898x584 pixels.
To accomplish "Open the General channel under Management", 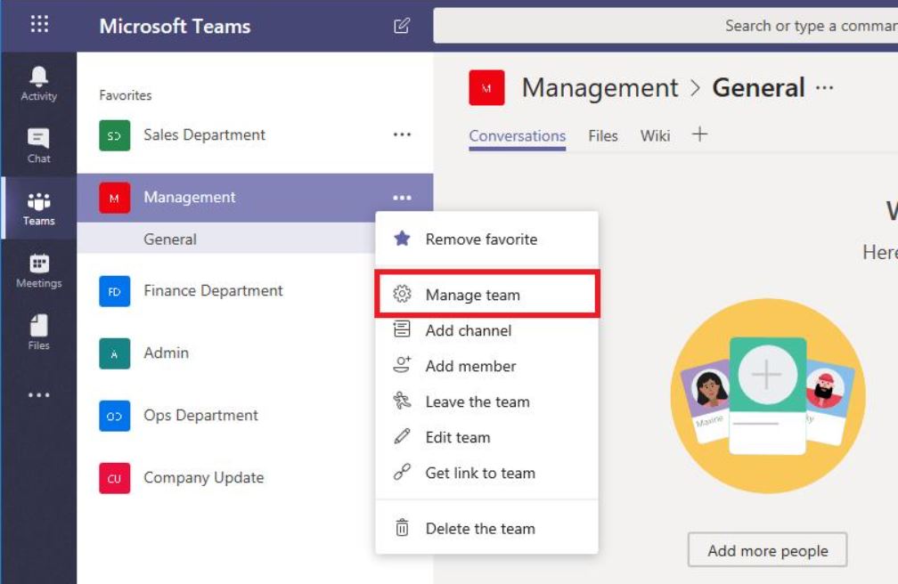I will coord(226,239).
